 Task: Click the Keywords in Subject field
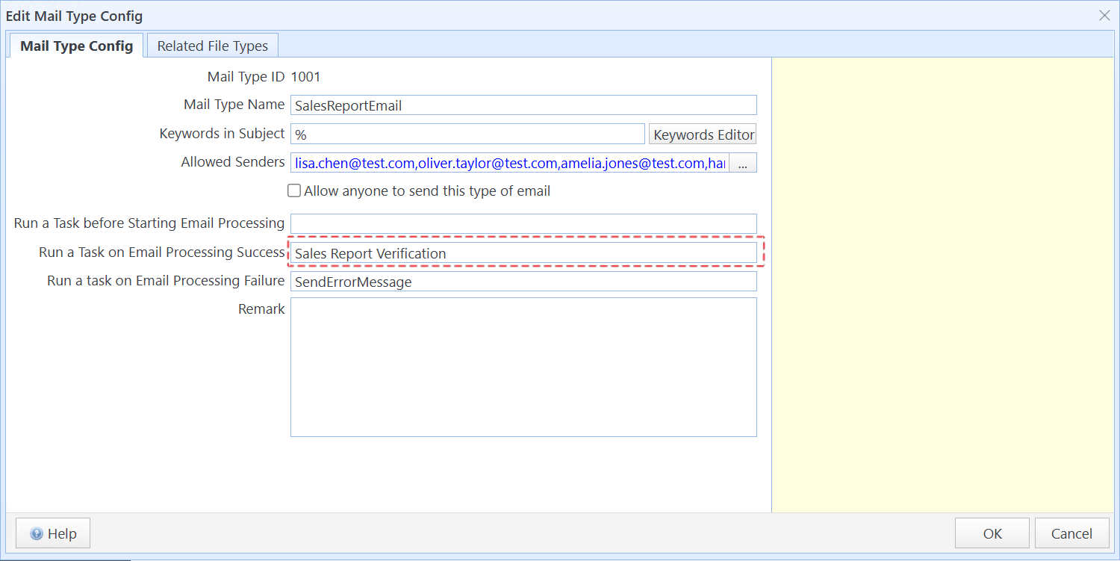467,133
